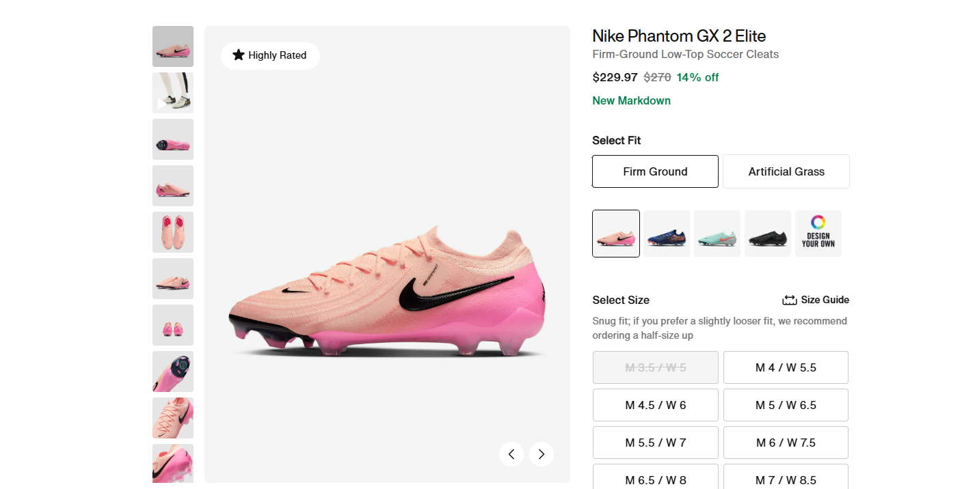962x489 pixels.
Task: Select the mint green colorway swatch
Action: 717,233
